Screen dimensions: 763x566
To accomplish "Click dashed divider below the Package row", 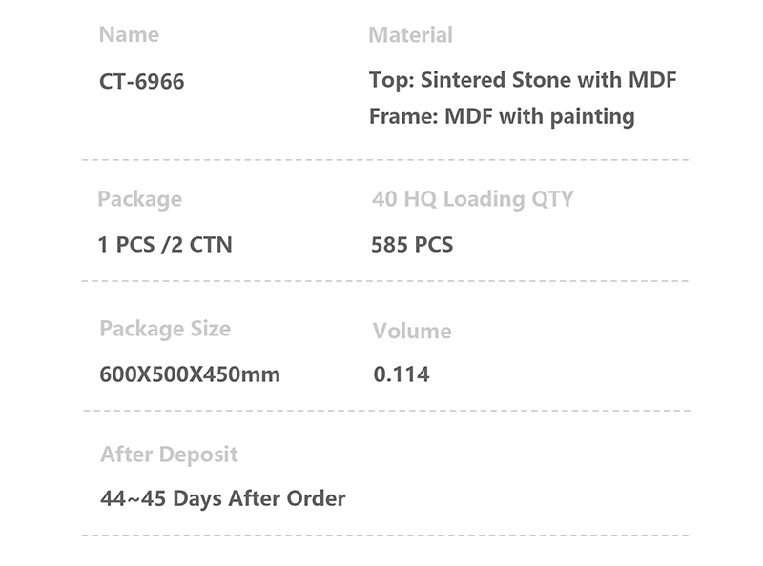I will [385, 281].
